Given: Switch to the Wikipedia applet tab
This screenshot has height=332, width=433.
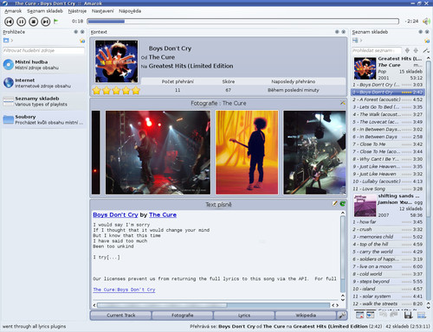Looking at the screenshot, I should 306,316.
